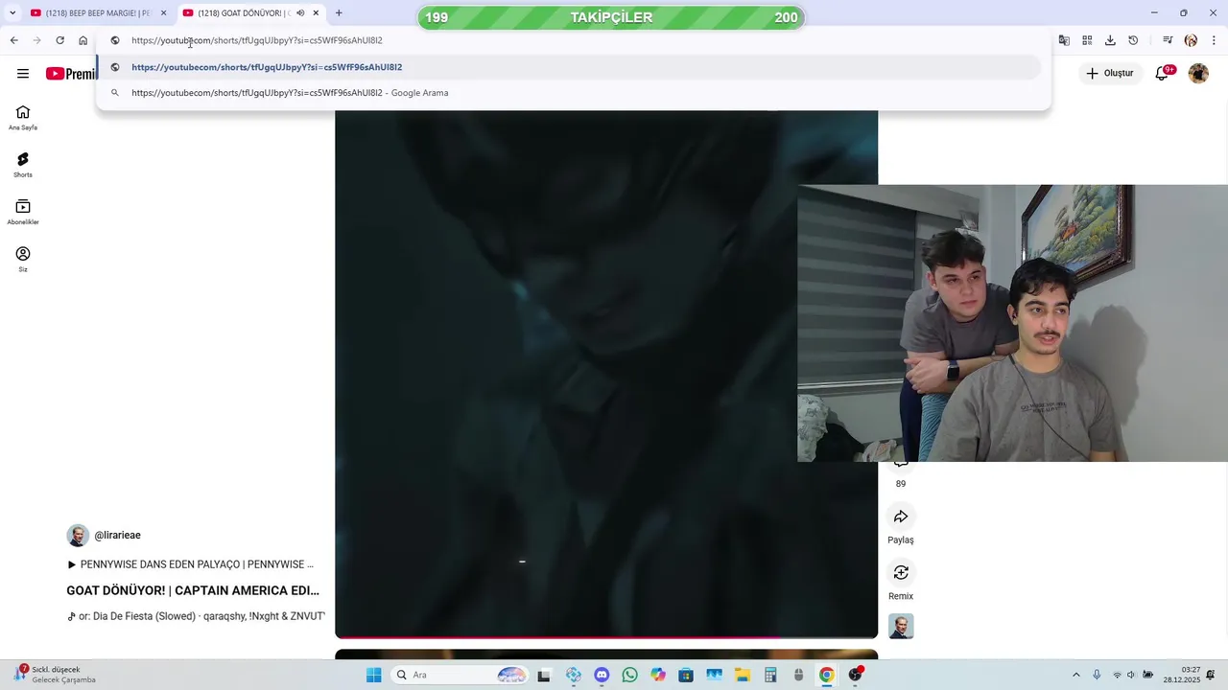Open a new browser tab
This screenshot has width=1228, height=690.
click(339, 13)
